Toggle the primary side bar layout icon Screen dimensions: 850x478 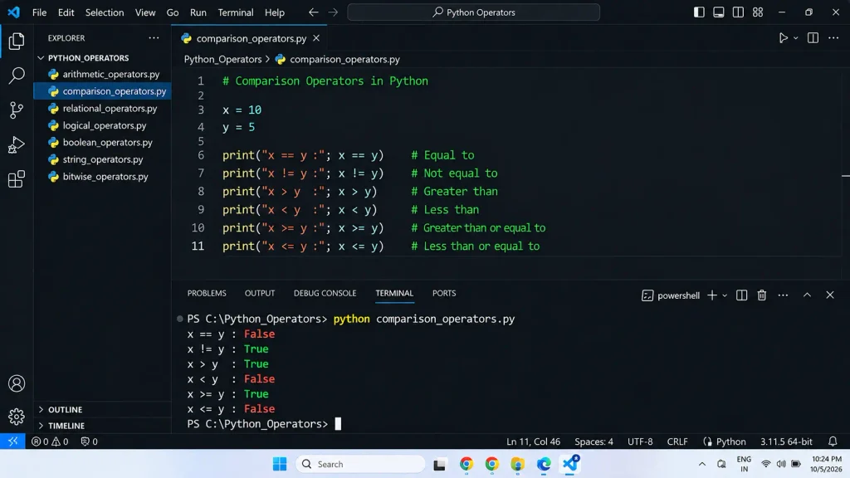click(699, 12)
